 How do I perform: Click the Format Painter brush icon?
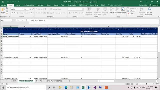point(7,13)
